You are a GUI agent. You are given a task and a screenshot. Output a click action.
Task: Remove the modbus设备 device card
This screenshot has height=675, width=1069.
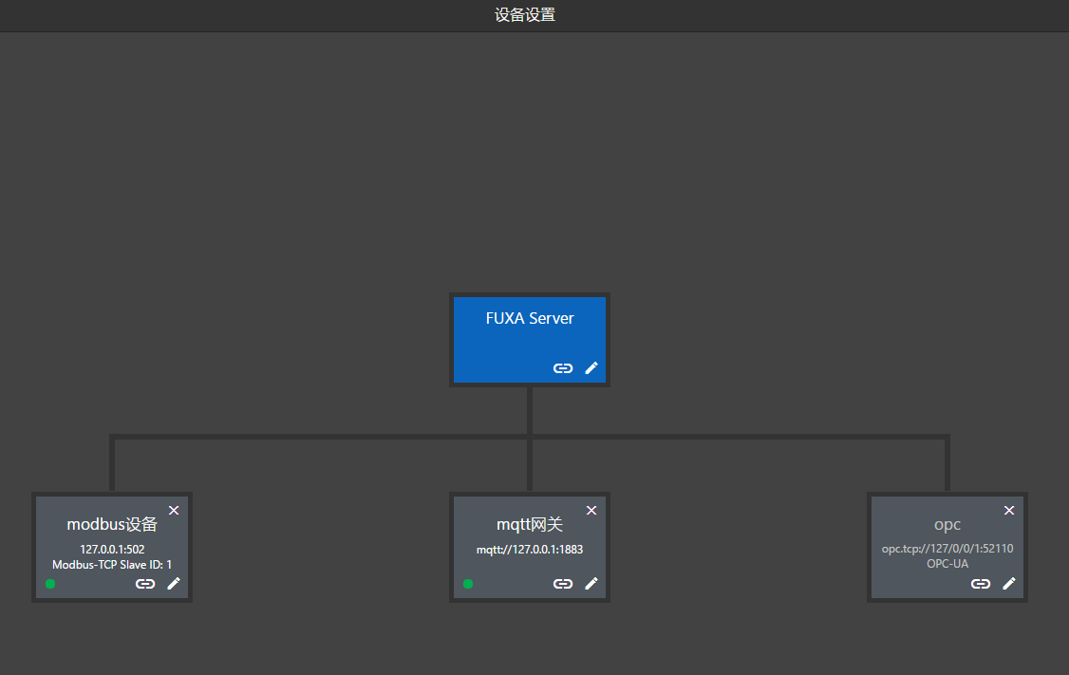pos(174,511)
